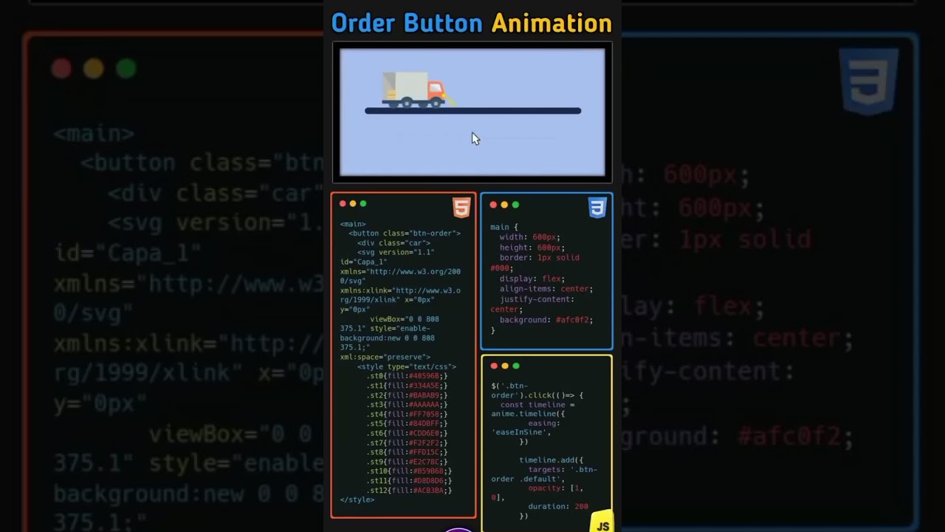Click the yellow dot in the CSS code panel

tap(504, 205)
